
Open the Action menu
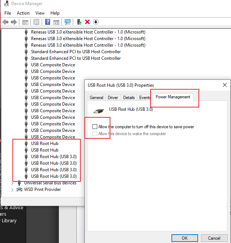click(x=23, y=13)
